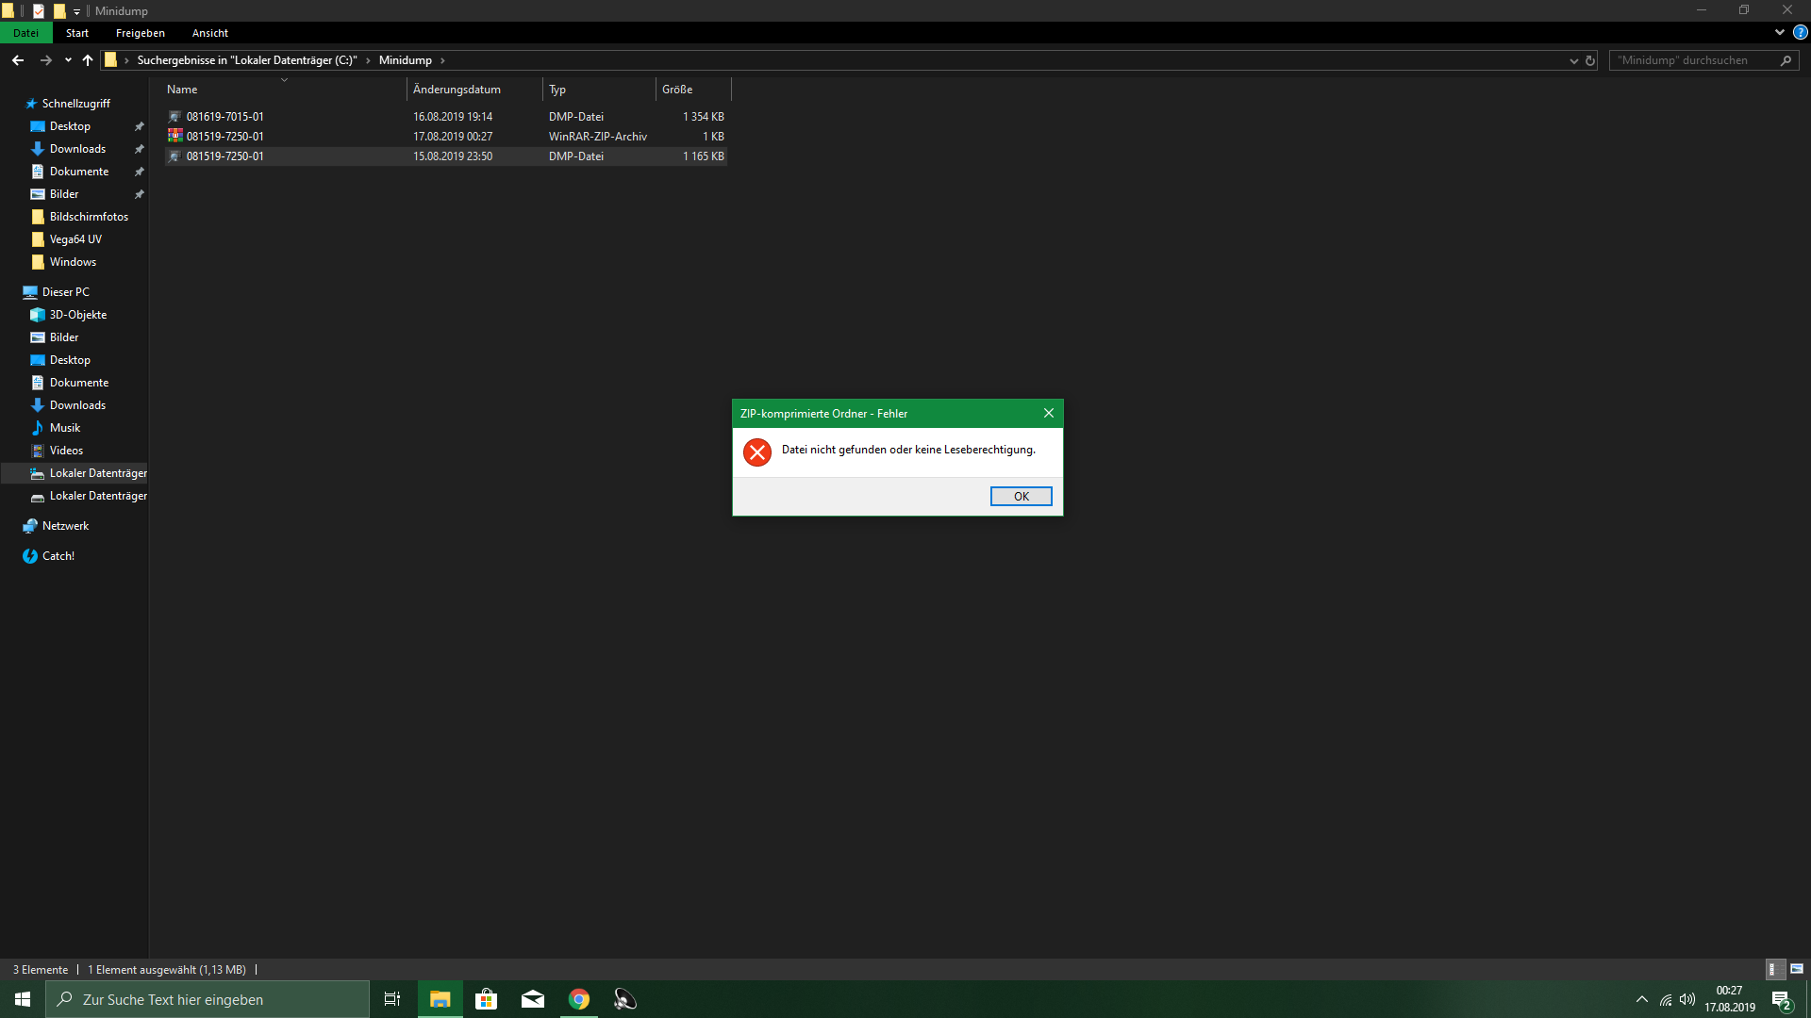Switch to details view icon in status bar
Screen dimensions: 1811x1018
1773,969
